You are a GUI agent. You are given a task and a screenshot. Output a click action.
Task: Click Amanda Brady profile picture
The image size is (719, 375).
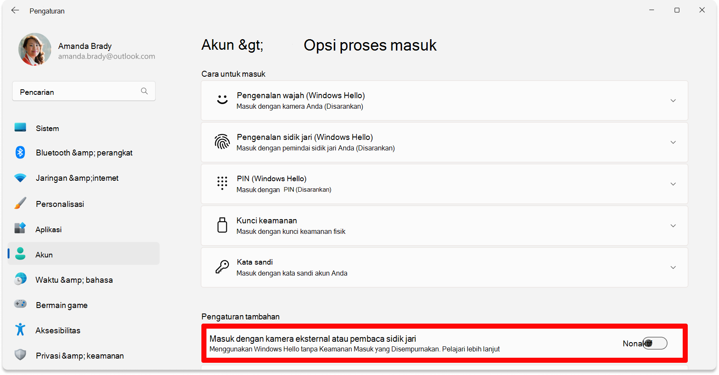(x=35, y=49)
